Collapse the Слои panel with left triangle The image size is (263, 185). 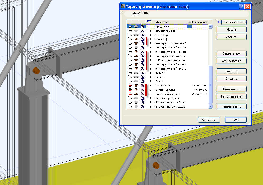tap(121, 13)
